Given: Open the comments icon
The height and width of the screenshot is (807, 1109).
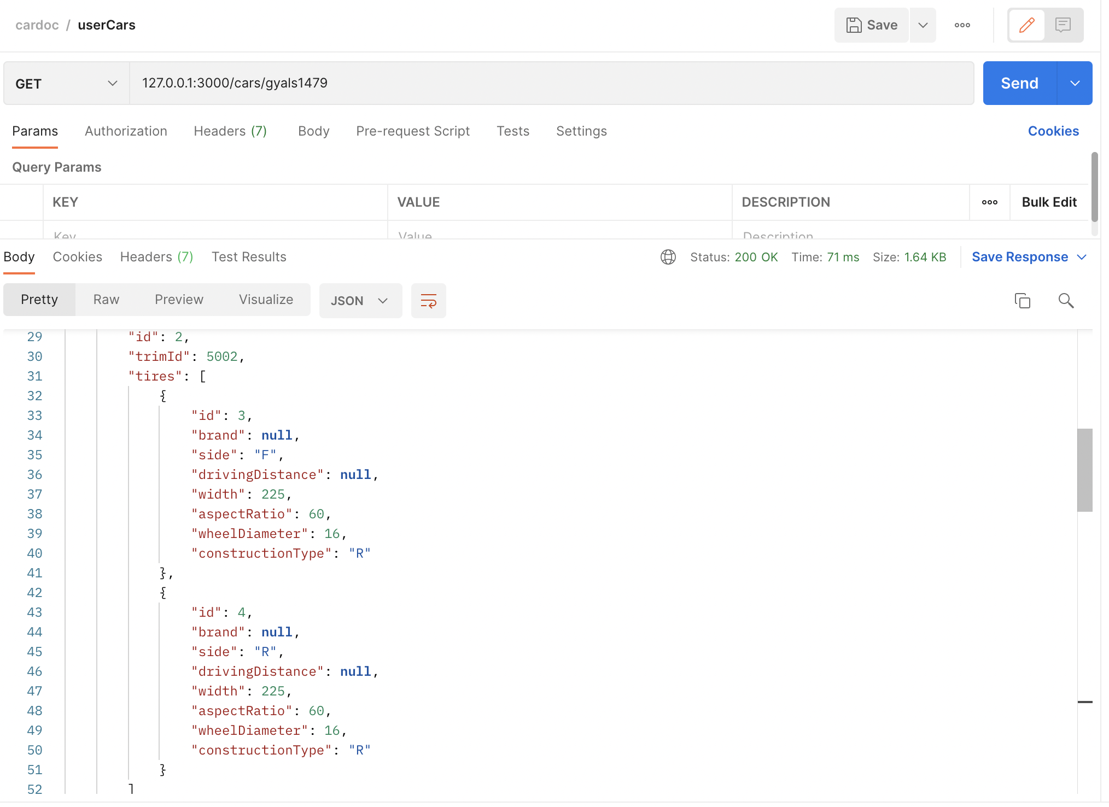Looking at the screenshot, I should tap(1063, 25).
